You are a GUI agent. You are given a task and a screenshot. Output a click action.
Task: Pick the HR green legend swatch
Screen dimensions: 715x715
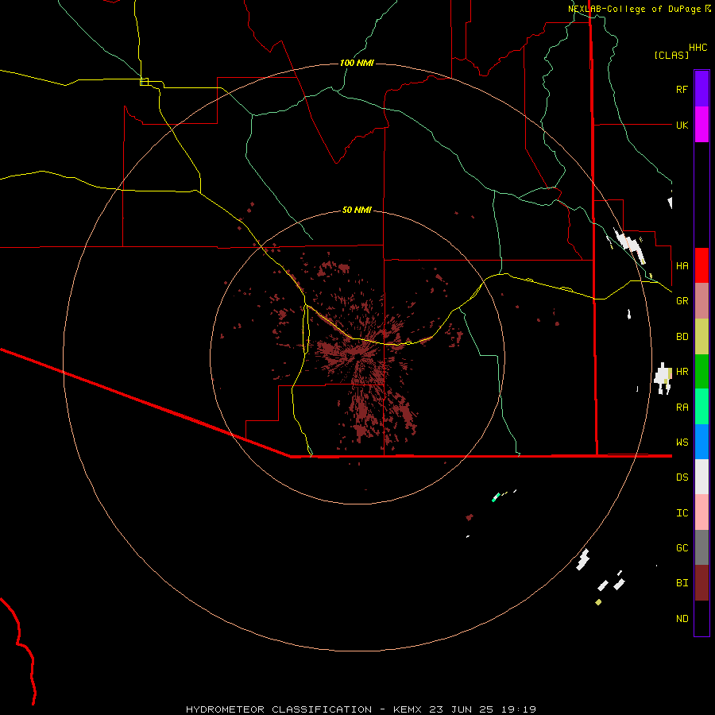click(701, 372)
